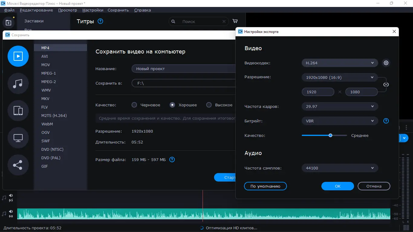
Task: Select Заставки category in titles panel
Action: (34, 21)
